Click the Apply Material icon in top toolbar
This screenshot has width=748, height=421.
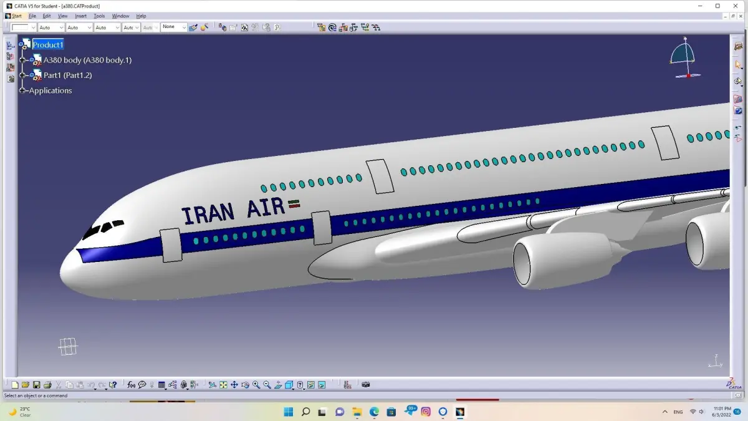[204, 27]
